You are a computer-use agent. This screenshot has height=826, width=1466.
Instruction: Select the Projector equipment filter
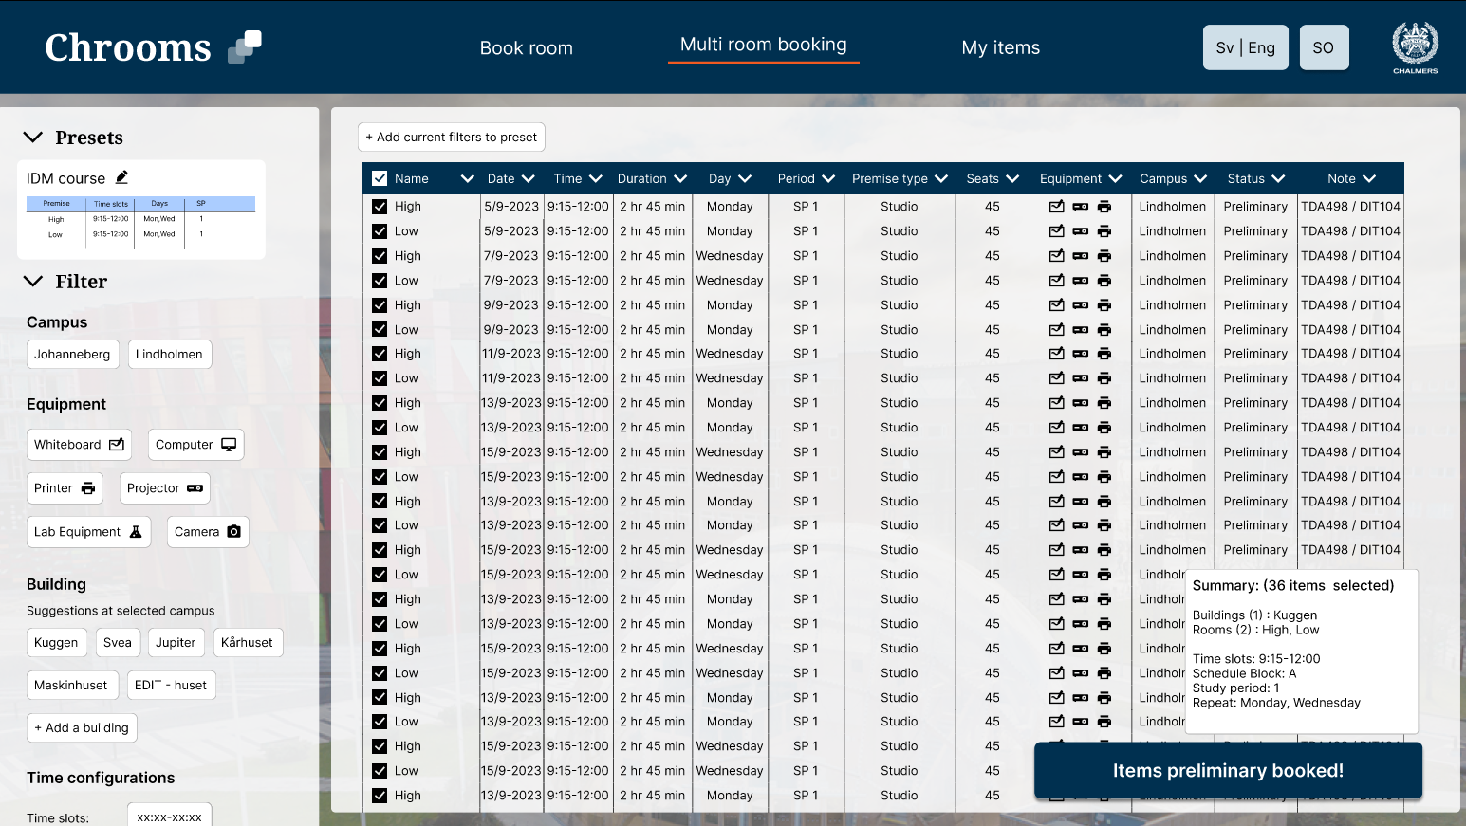coord(164,488)
